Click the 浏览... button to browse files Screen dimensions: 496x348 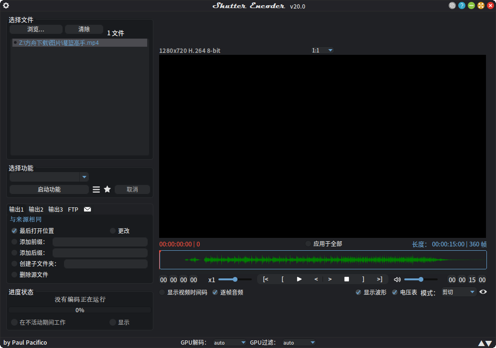pyautogui.click(x=36, y=29)
